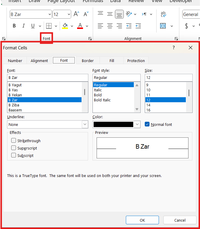Switch to the Fill tab
Screen dimensions: 200x229
click(112, 61)
